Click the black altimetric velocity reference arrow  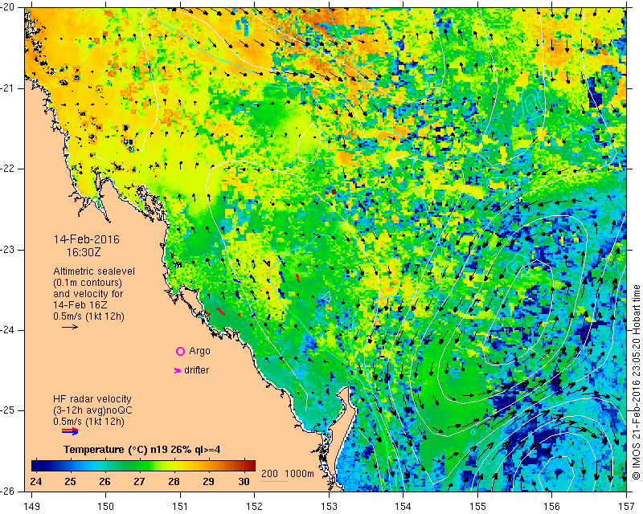tap(70, 327)
